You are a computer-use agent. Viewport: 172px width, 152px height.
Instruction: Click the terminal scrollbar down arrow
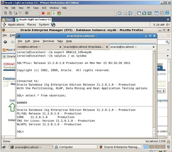tap(154, 136)
